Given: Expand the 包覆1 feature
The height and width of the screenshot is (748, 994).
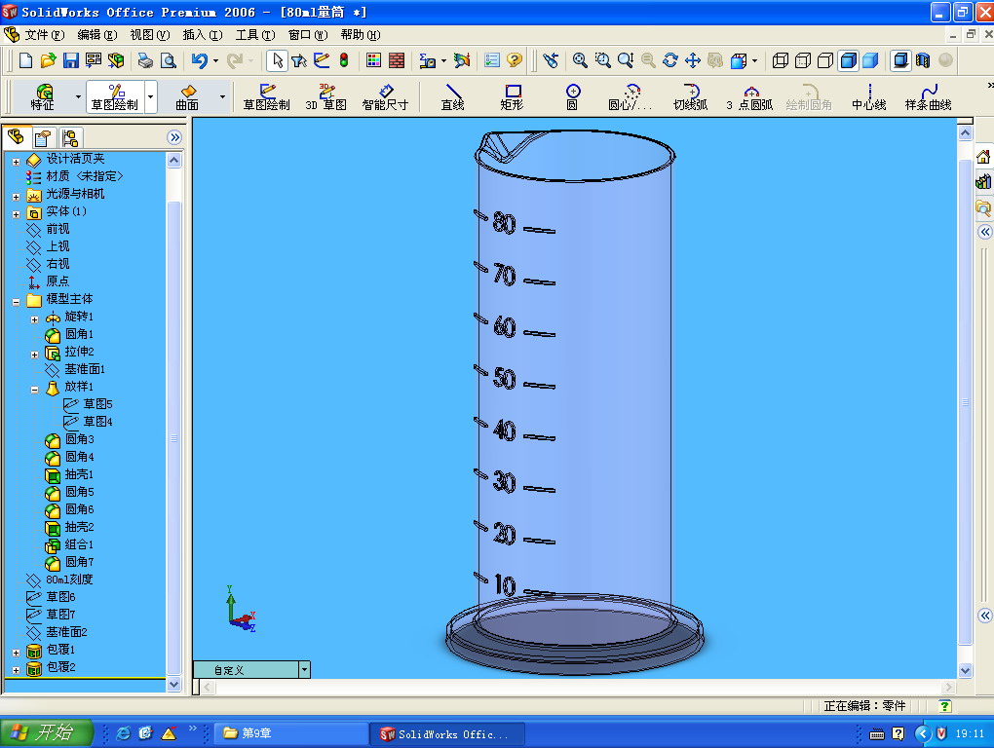Looking at the screenshot, I should tap(16, 653).
